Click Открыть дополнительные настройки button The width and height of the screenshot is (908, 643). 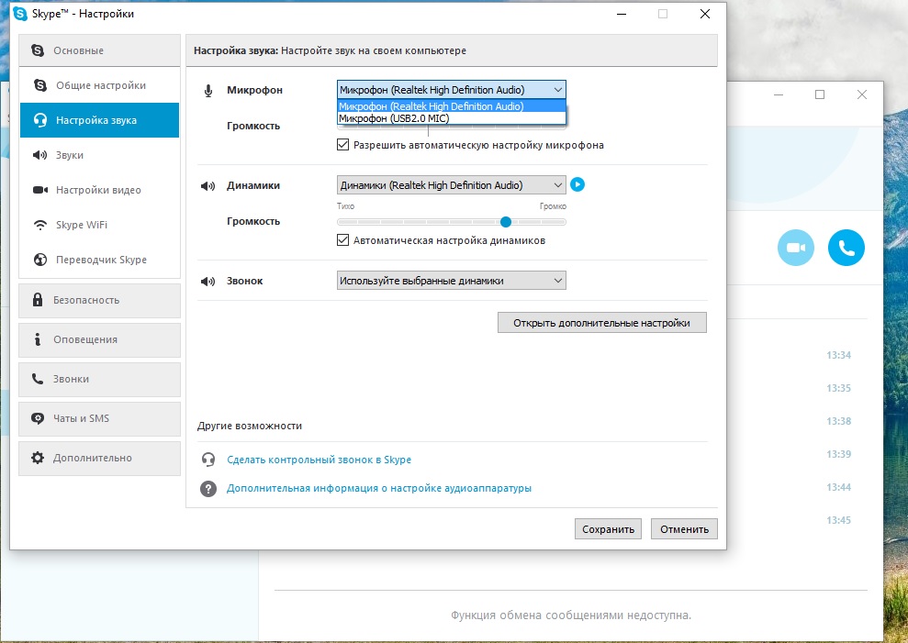pos(601,323)
